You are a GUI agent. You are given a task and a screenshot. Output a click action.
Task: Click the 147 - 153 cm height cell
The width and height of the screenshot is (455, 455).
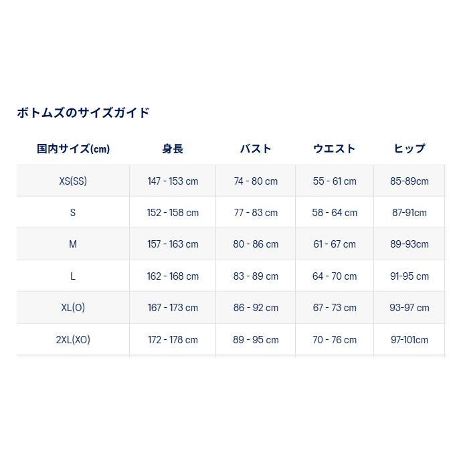pos(173,181)
